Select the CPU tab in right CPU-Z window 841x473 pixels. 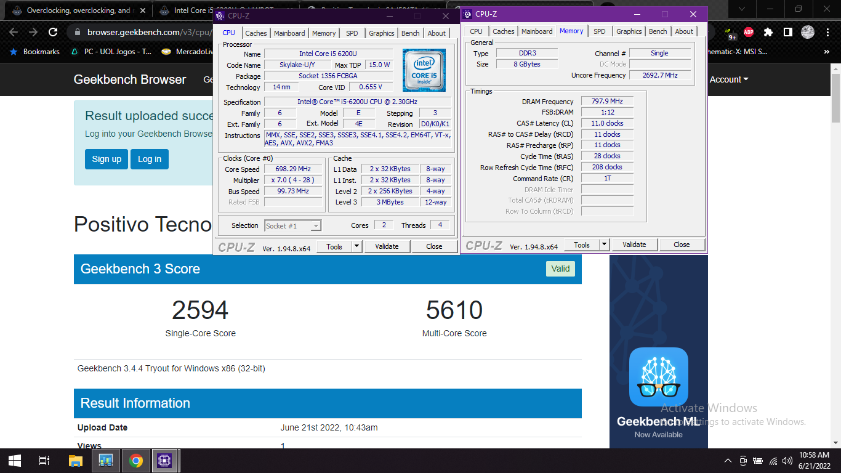coord(476,31)
